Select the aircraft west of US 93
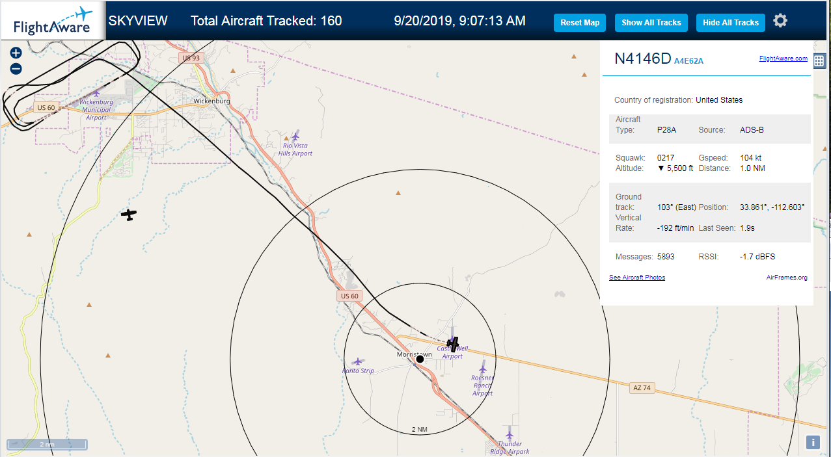Image resolution: width=831 pixels, height=457 pixels. click(x=129, y=215)
